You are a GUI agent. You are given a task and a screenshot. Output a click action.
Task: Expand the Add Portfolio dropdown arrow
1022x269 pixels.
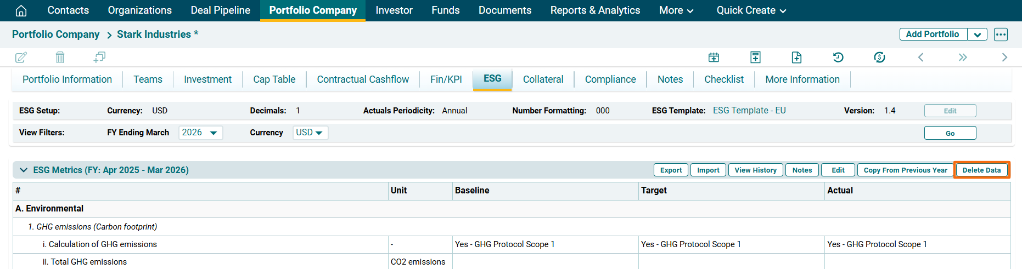pos(977,35)
